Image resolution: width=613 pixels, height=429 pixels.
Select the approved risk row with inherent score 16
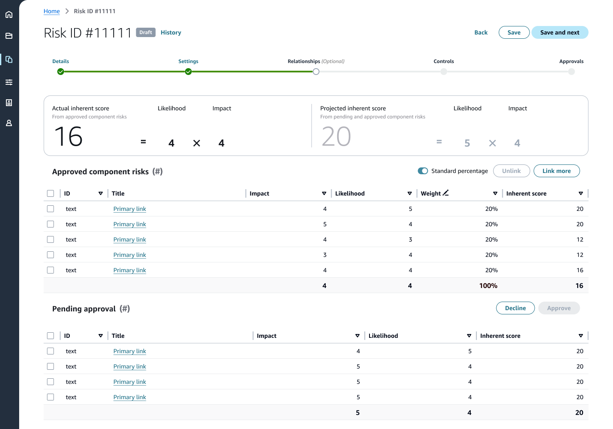coord(51,270)
